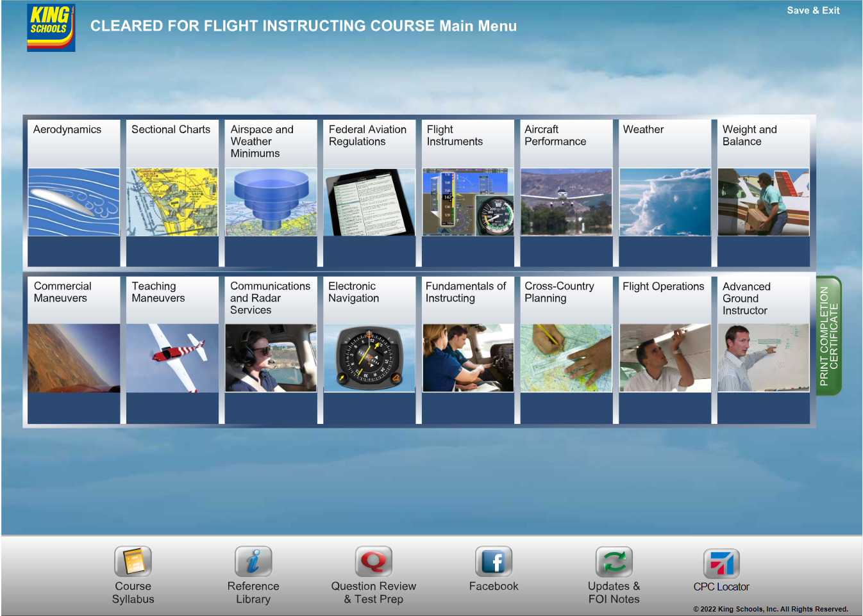
Task: Click the King Schools logo
Action: coord(51,28)
